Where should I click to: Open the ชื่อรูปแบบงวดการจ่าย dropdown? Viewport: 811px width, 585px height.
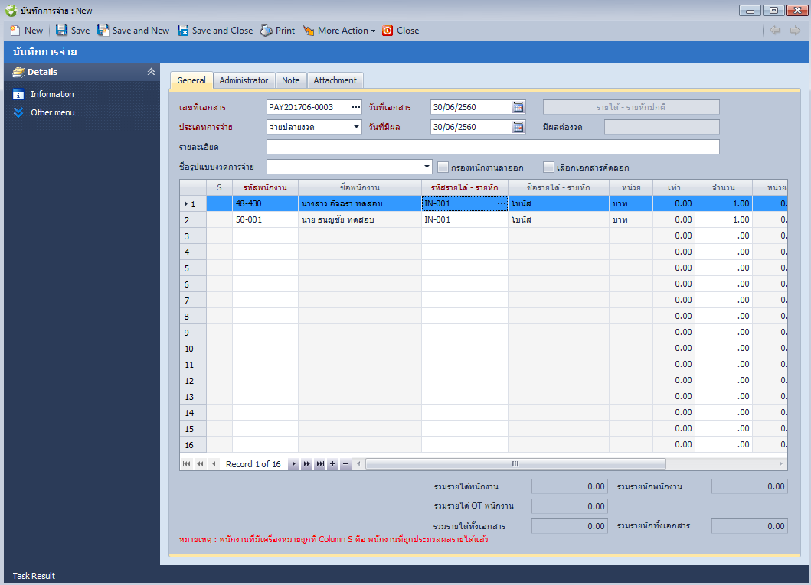(x=427, y=167)
